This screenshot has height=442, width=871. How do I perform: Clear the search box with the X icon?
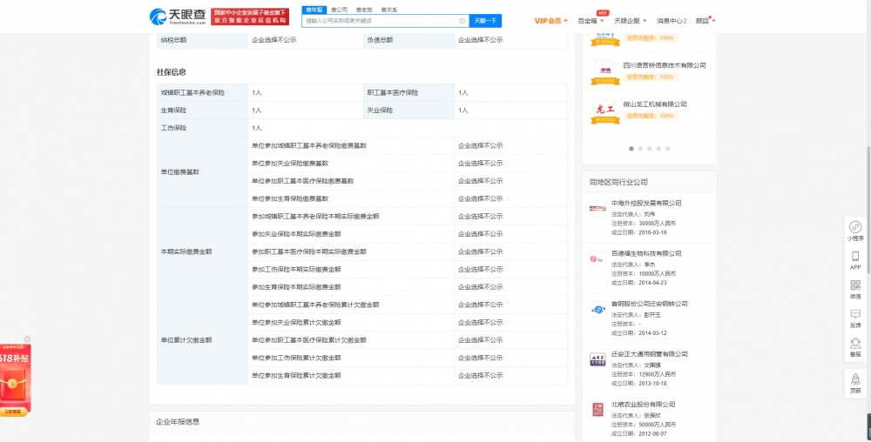pos(463,21)
